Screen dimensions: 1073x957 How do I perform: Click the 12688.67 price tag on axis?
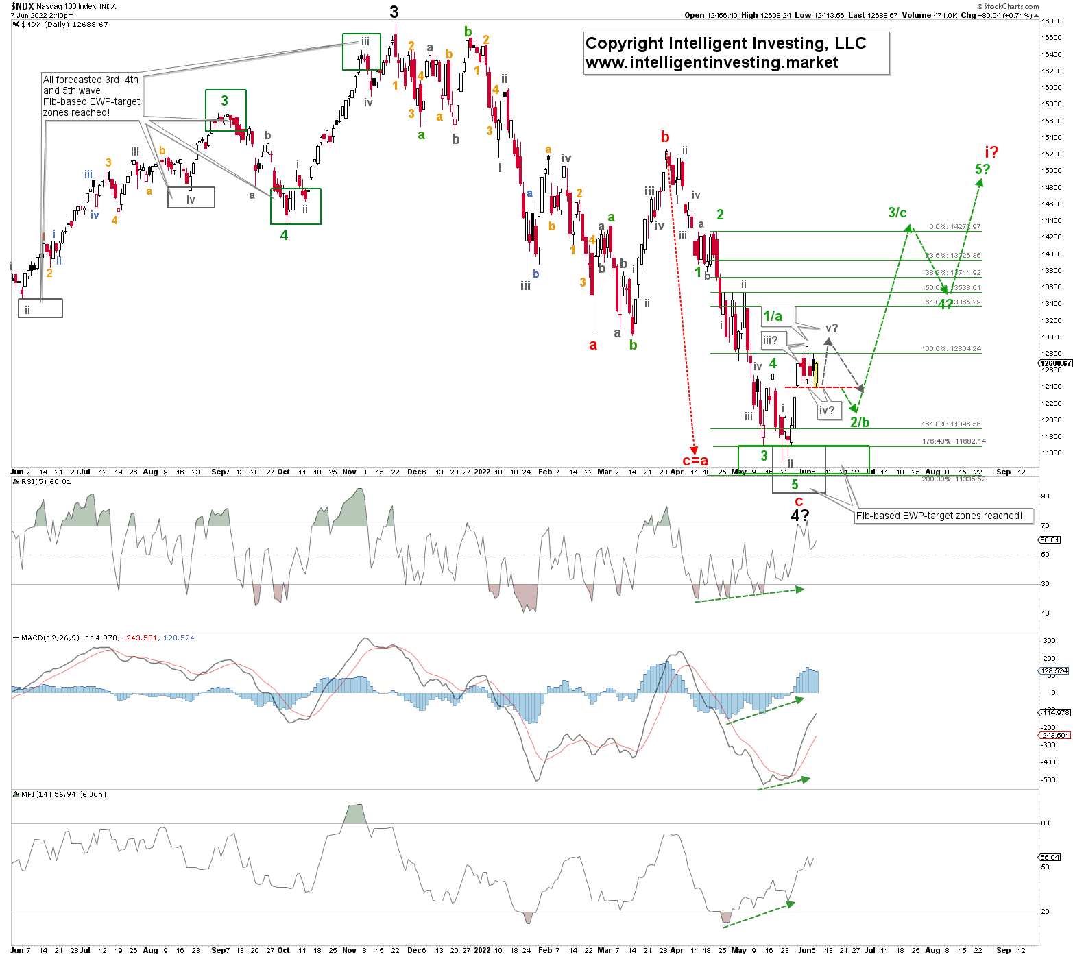coord(1055,363)
